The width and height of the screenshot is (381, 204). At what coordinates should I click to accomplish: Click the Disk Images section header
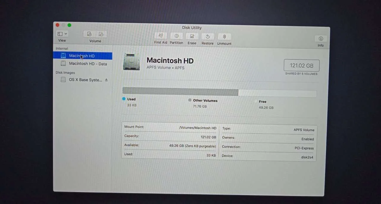click(x=65, y=72)
